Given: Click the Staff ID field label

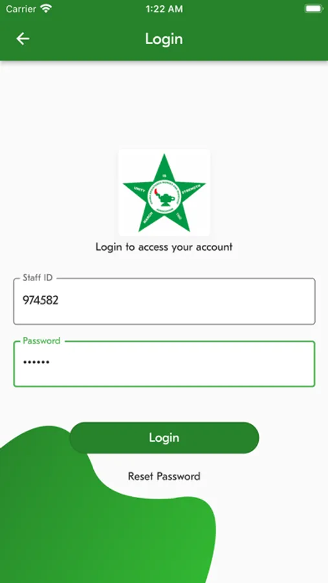Looking at the screenshot, I should point(38,278).
